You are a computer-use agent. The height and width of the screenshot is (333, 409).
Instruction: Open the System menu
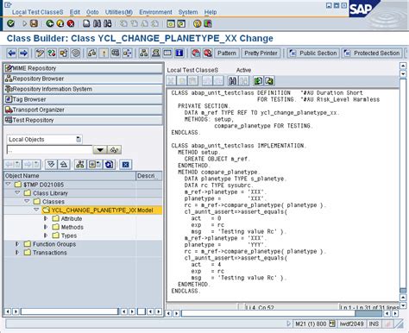click(188, 12)
